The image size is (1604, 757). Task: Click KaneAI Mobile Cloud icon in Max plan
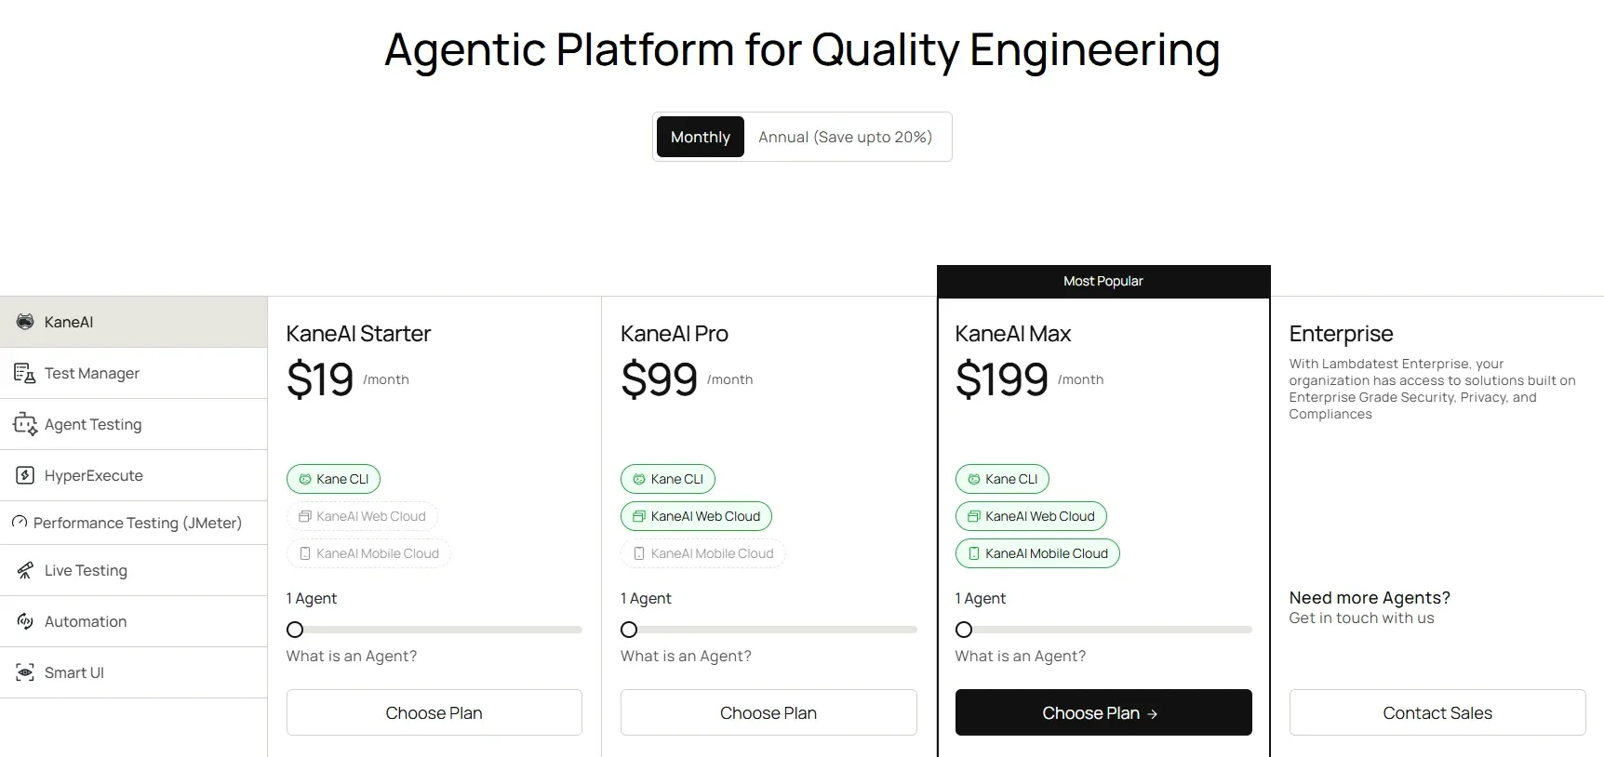[973, 553]
